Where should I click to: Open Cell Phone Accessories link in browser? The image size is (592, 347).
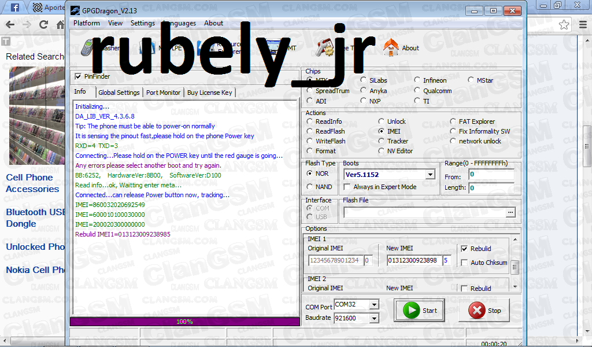(x=32, y=183)
